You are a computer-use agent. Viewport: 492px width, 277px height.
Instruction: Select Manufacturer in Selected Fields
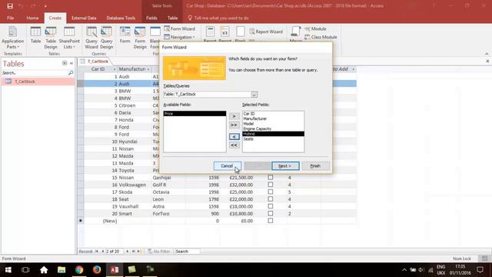[x=273, y=118]
